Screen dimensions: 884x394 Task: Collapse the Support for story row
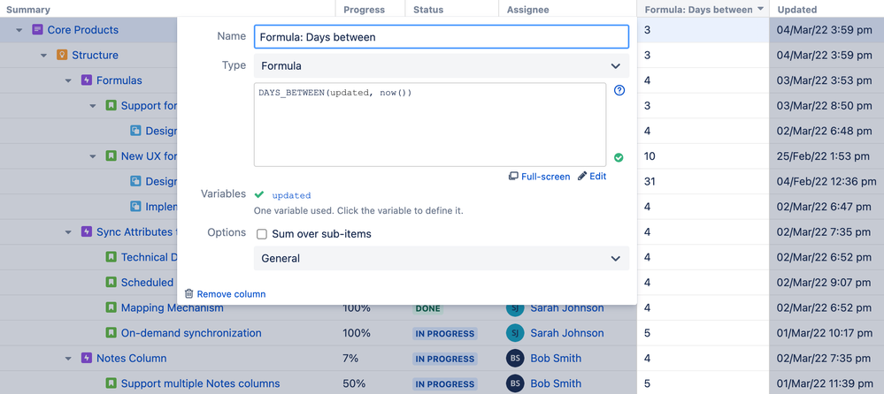[93, 106]
